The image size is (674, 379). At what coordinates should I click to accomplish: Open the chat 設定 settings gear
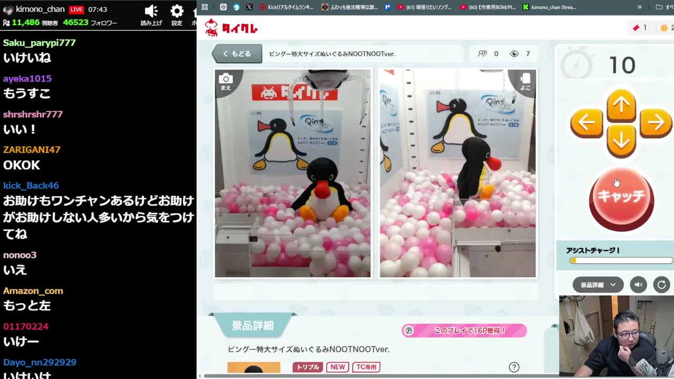pyautogui.click(x=177, y=15)
